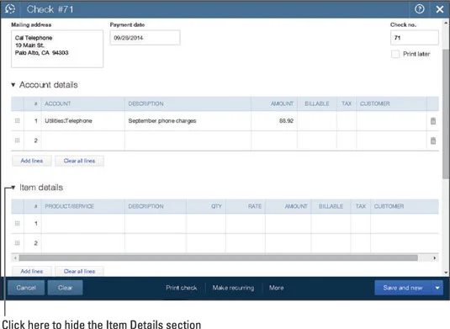Collapse the Item details section
450x329 pixels.
pyautogui.click(x=13, y=188)
